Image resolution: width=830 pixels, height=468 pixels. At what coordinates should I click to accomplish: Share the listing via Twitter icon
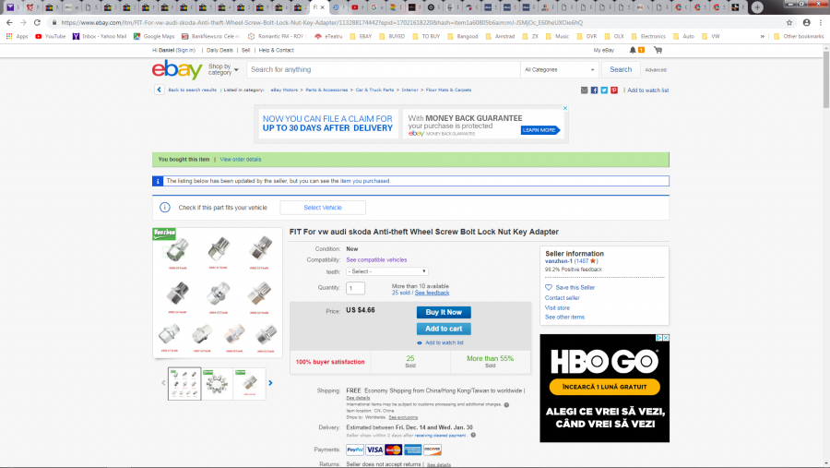tap(605, 90)
